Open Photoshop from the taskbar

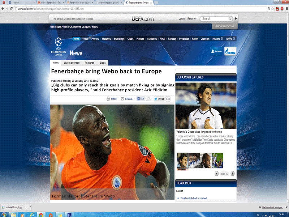[69, 215]
